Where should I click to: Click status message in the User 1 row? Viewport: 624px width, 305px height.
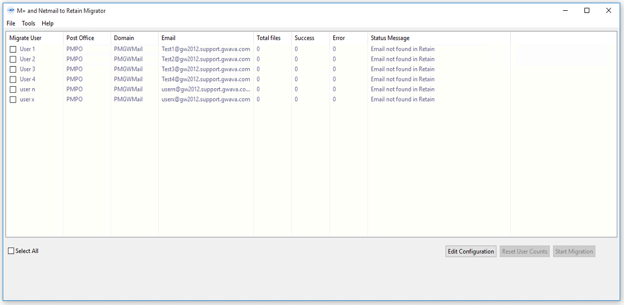(403, 49)
